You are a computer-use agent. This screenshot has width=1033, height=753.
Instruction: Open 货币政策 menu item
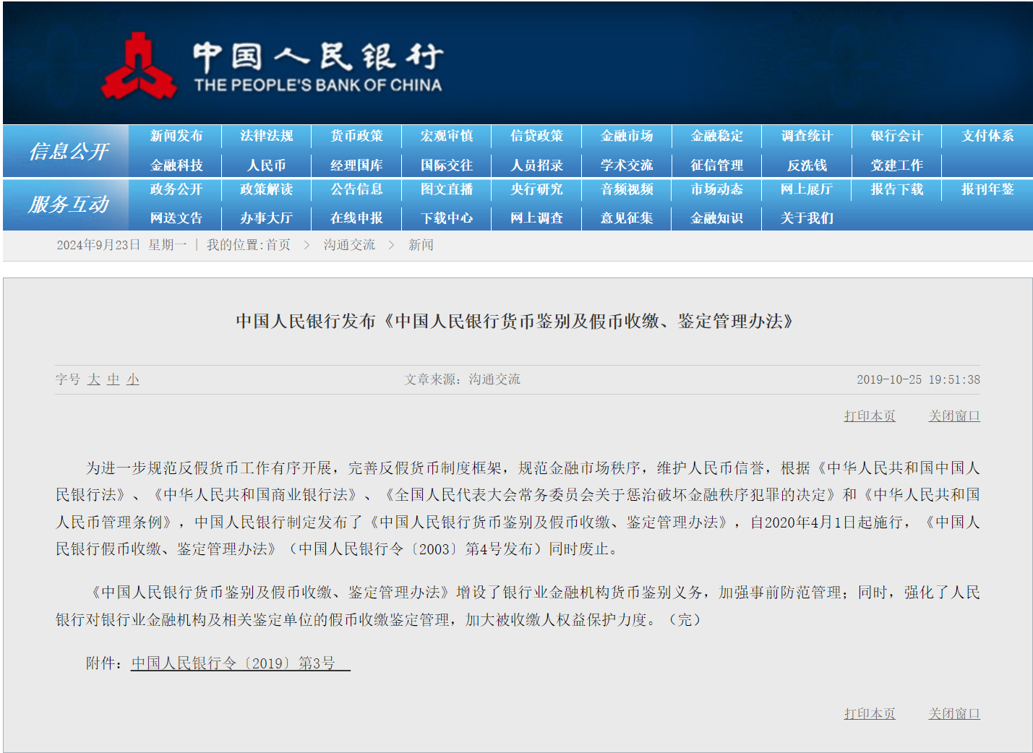pyautogui.click(x=356, y=136)
